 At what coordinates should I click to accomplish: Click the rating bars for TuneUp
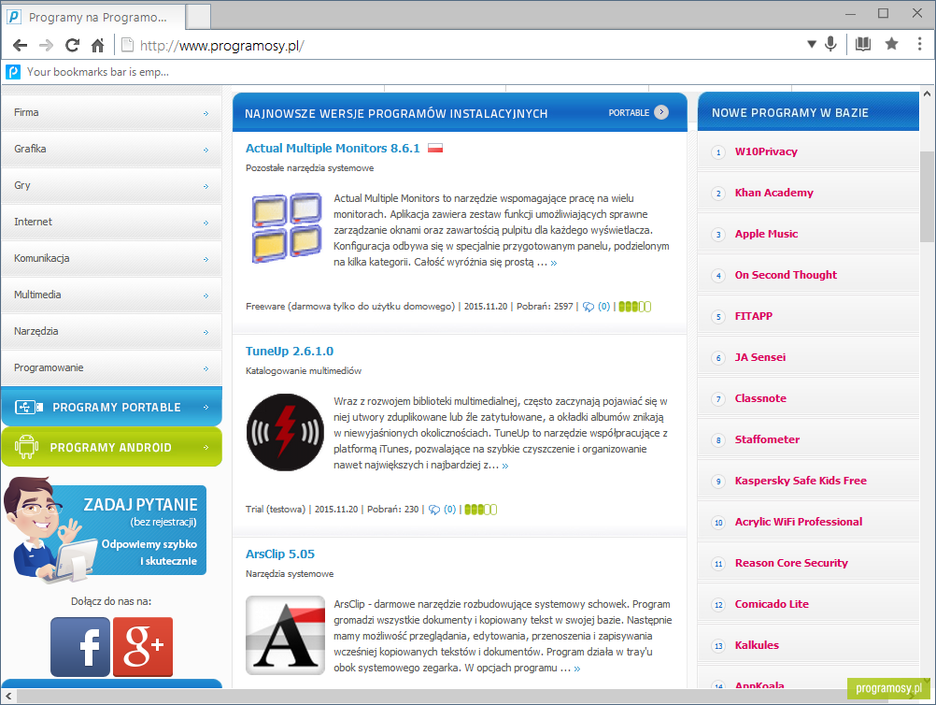coord(480,510)
